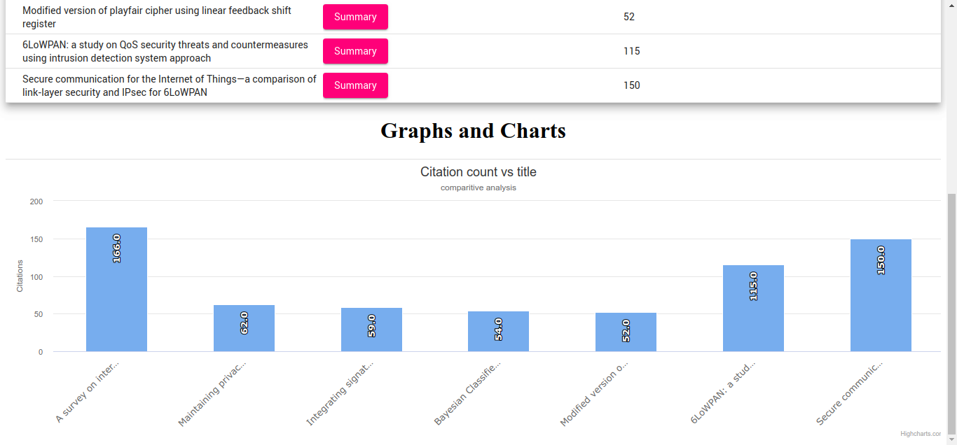
Task: Select the tallest bar labeled 166.0
Action: 116,288
